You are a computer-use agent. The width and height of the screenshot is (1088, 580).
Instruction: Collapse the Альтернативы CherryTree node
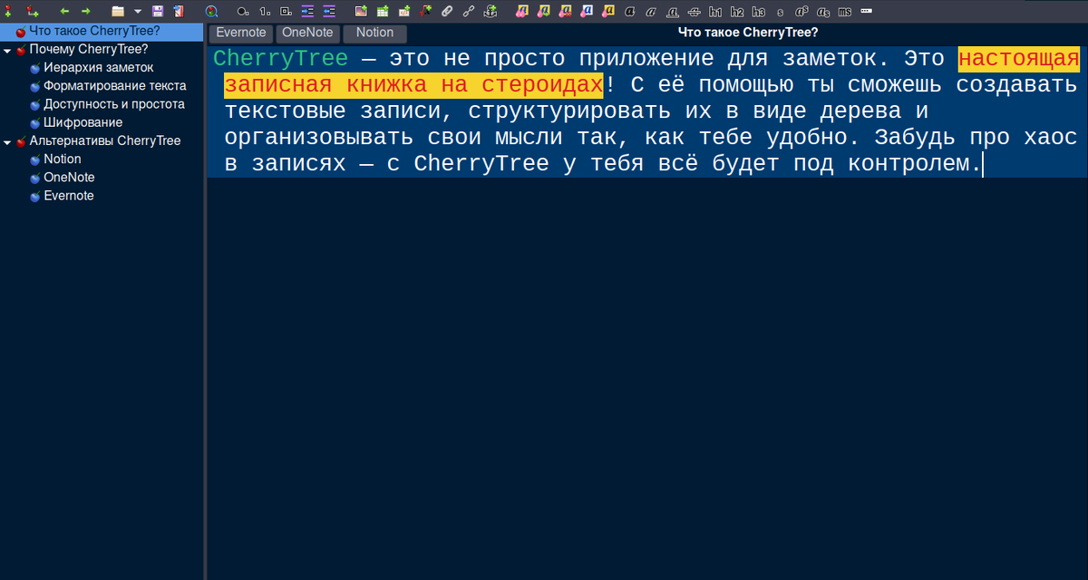click(x=7, y=141)
